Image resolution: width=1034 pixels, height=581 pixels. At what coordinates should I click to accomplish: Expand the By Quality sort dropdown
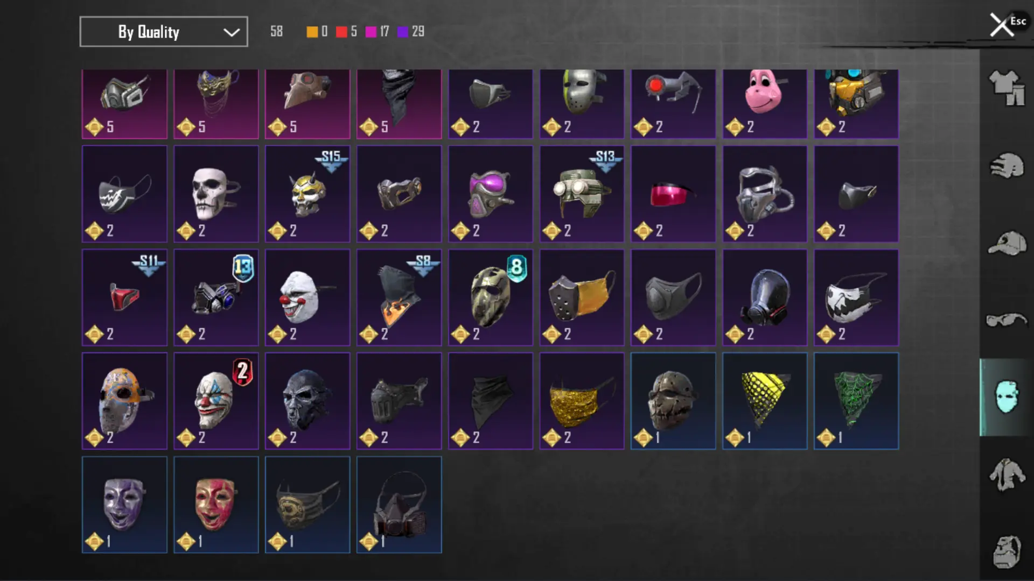(x=164, y=32)
